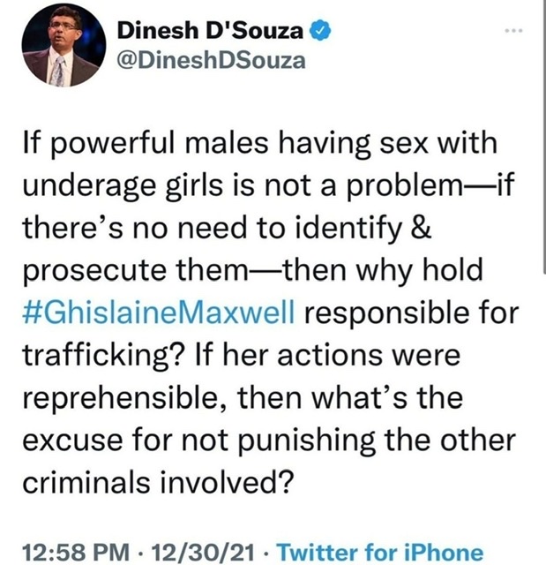The image size is (546, 565).
Task: Open the three-dot more options menu
Action: click(513, 31)
